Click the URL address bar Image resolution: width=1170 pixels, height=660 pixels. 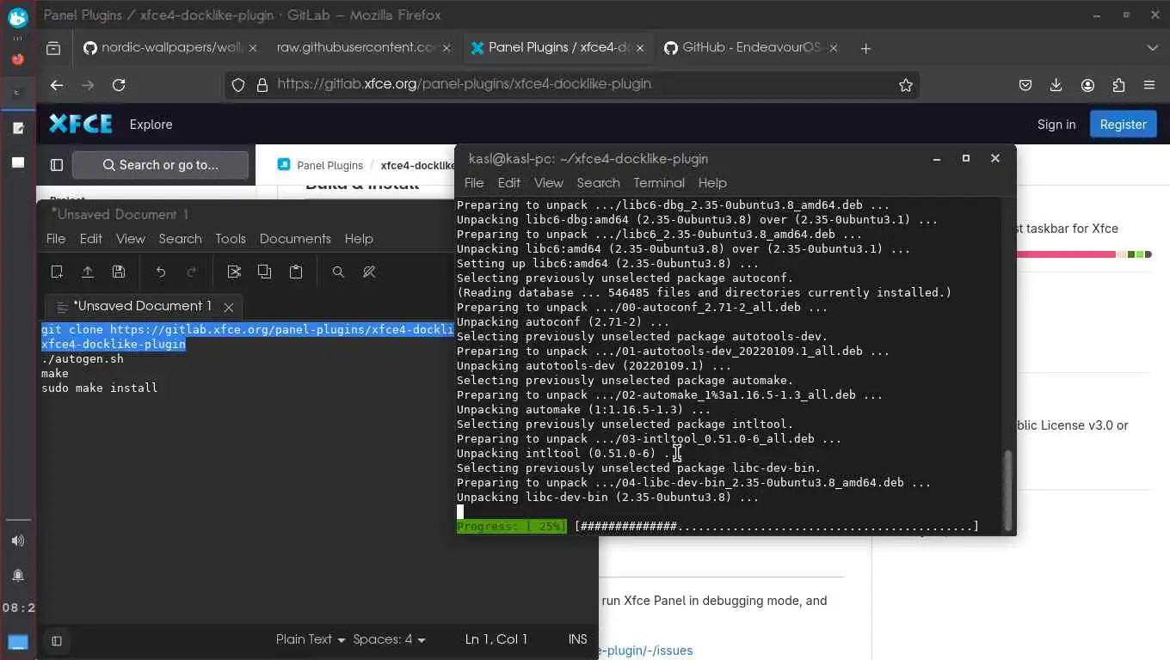click(572, 85)
